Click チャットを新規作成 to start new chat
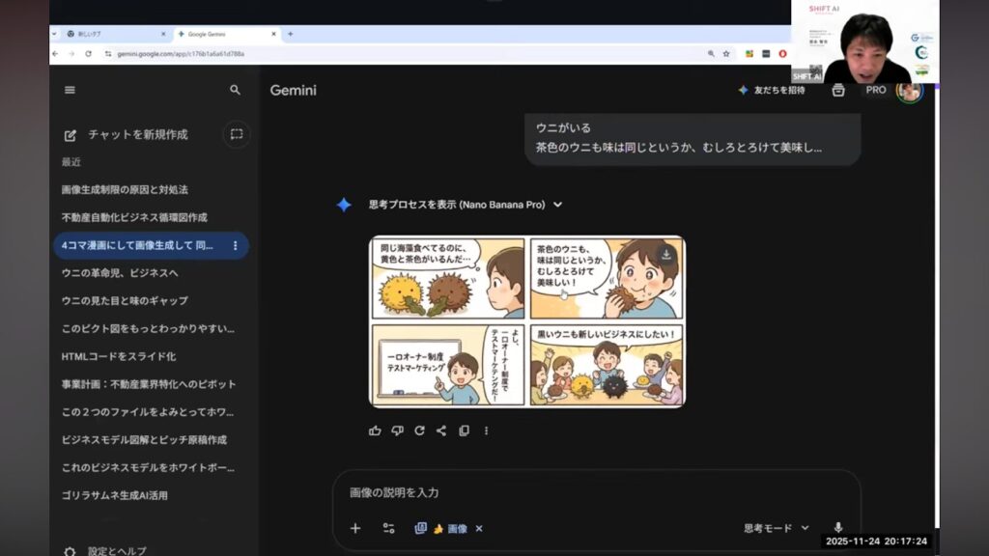Image resolution: width=989 pixels, height=556 pixels. [137, 135]
